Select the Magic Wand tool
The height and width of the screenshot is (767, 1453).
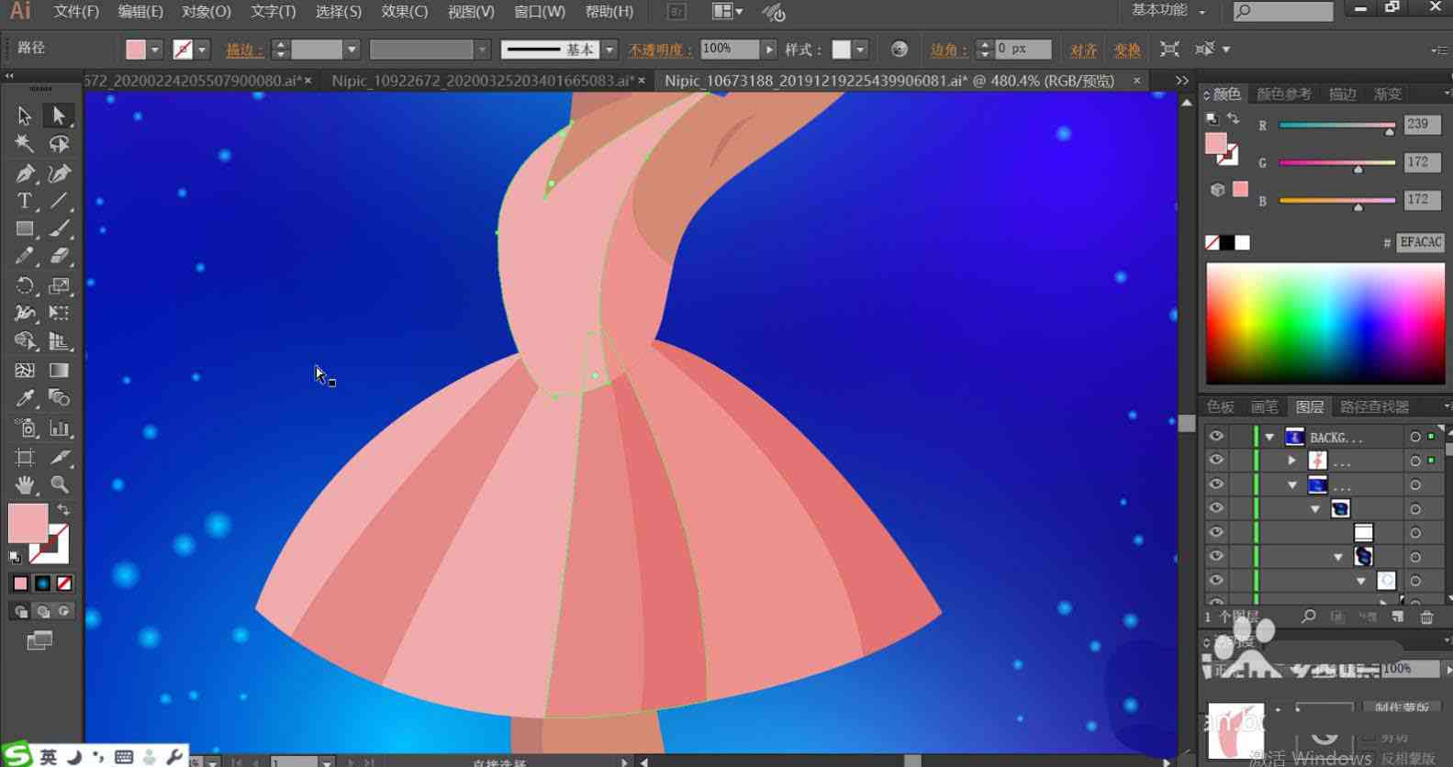pos(25,144)
